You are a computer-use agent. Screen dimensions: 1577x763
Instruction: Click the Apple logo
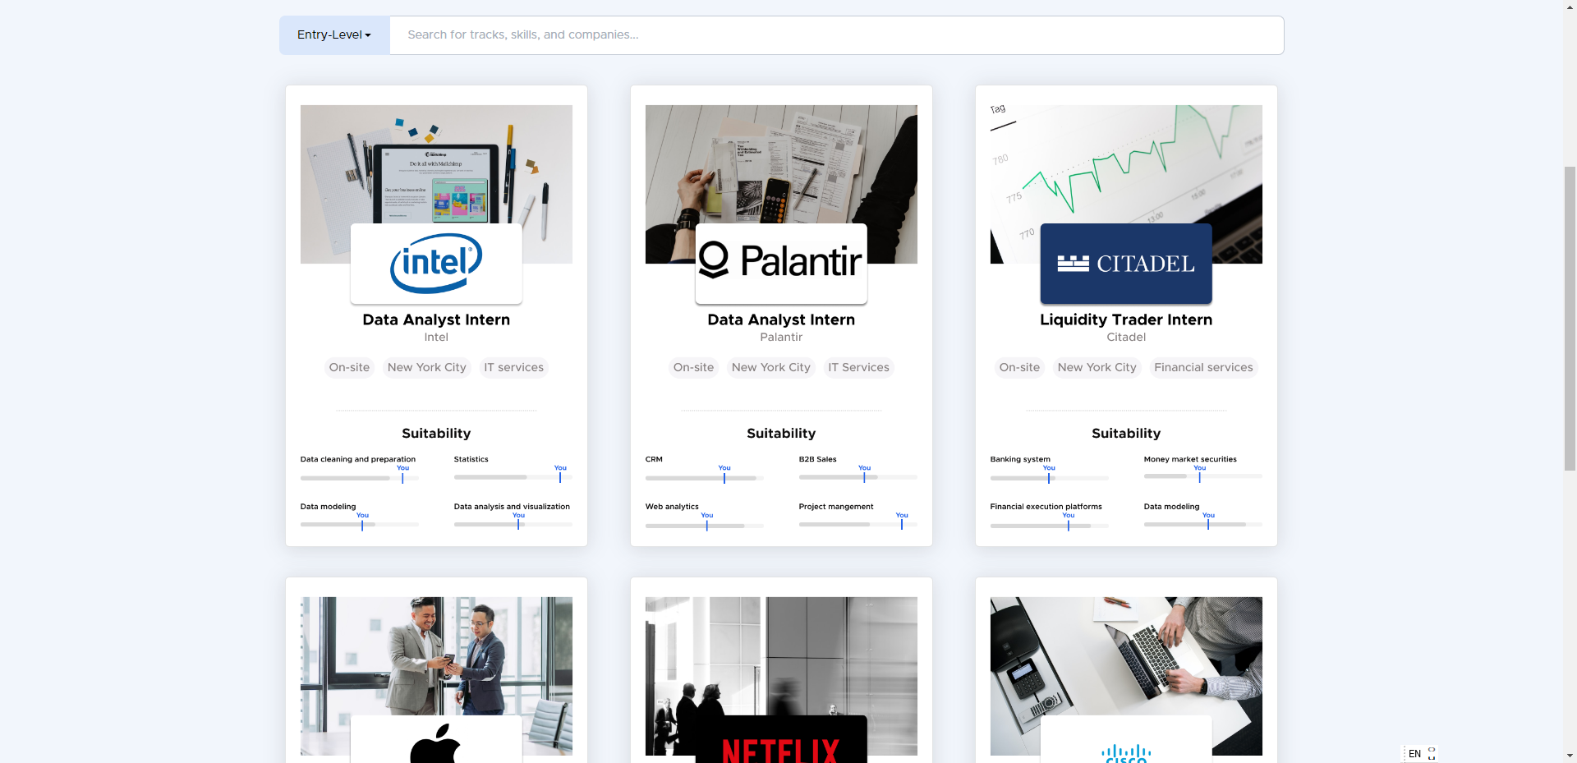pyautogui.click(x=436, y=739)
